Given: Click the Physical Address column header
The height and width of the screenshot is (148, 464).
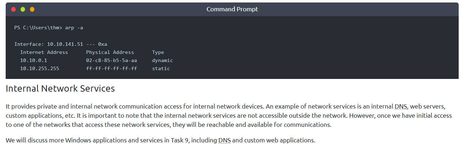Looking at the screenshot, I should pyautogui.click(x=110, y=52).
